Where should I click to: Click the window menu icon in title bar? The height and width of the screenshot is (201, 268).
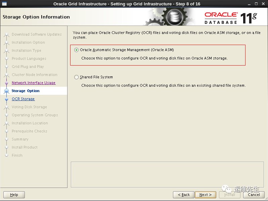(4, 4)
